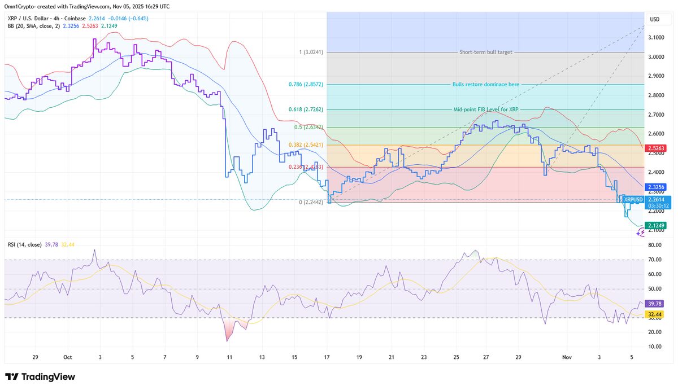Open the RSI (14, close) indicator legend
The image size is (678, 390).
(x=26, y=244)
